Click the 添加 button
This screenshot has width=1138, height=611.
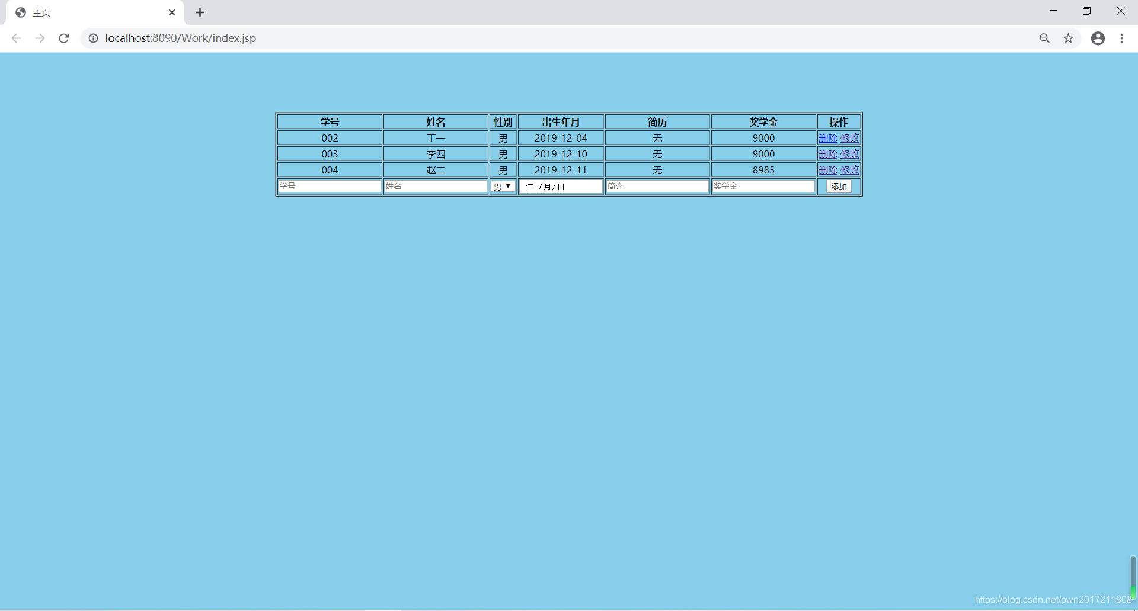click(839, 186)
